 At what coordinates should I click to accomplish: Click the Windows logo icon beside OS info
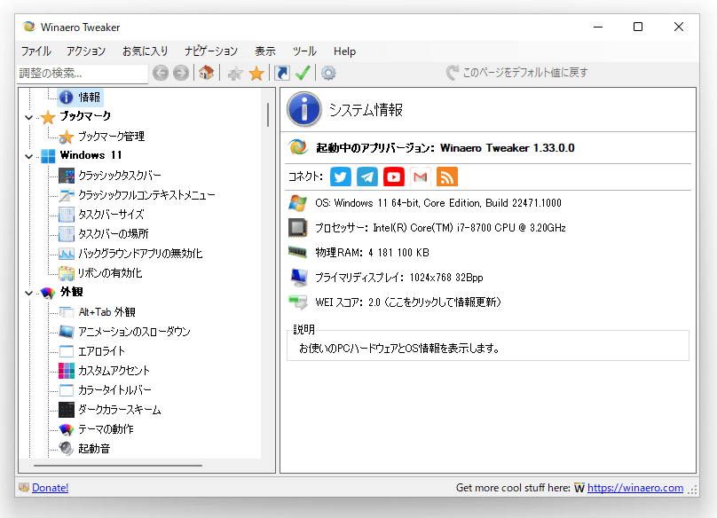pos(297,203)
